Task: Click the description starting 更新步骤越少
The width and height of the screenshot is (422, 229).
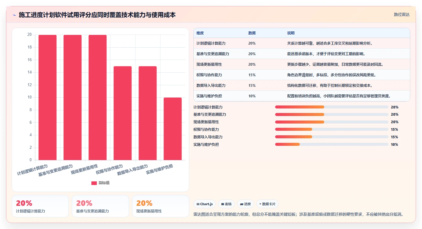Action: [x=335, y=64]
